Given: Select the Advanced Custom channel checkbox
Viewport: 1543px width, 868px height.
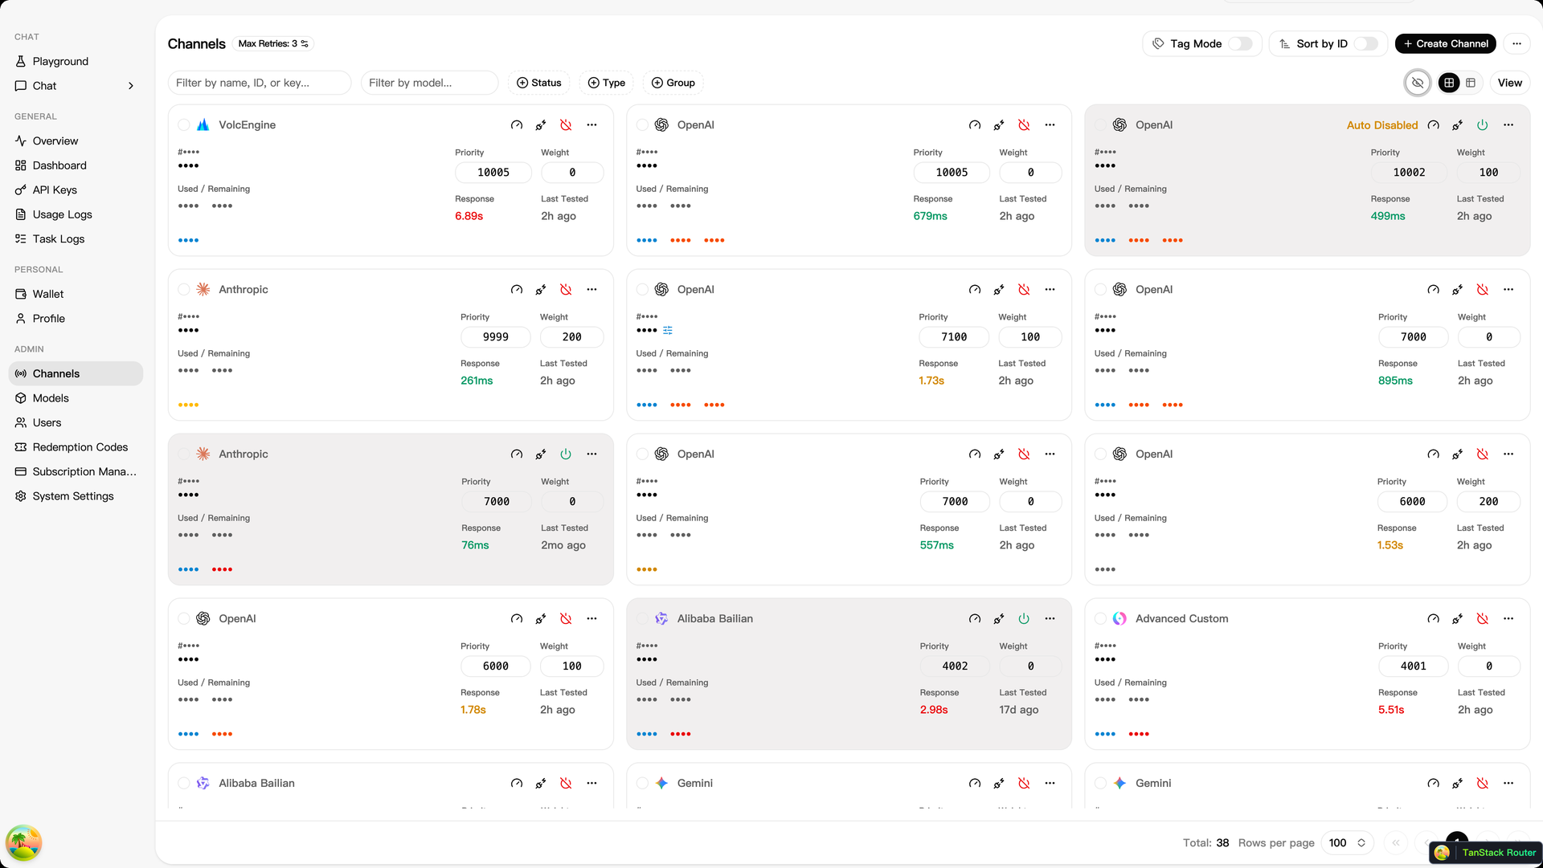Looking at the screenshot, I should click(x=1100, y=619).
